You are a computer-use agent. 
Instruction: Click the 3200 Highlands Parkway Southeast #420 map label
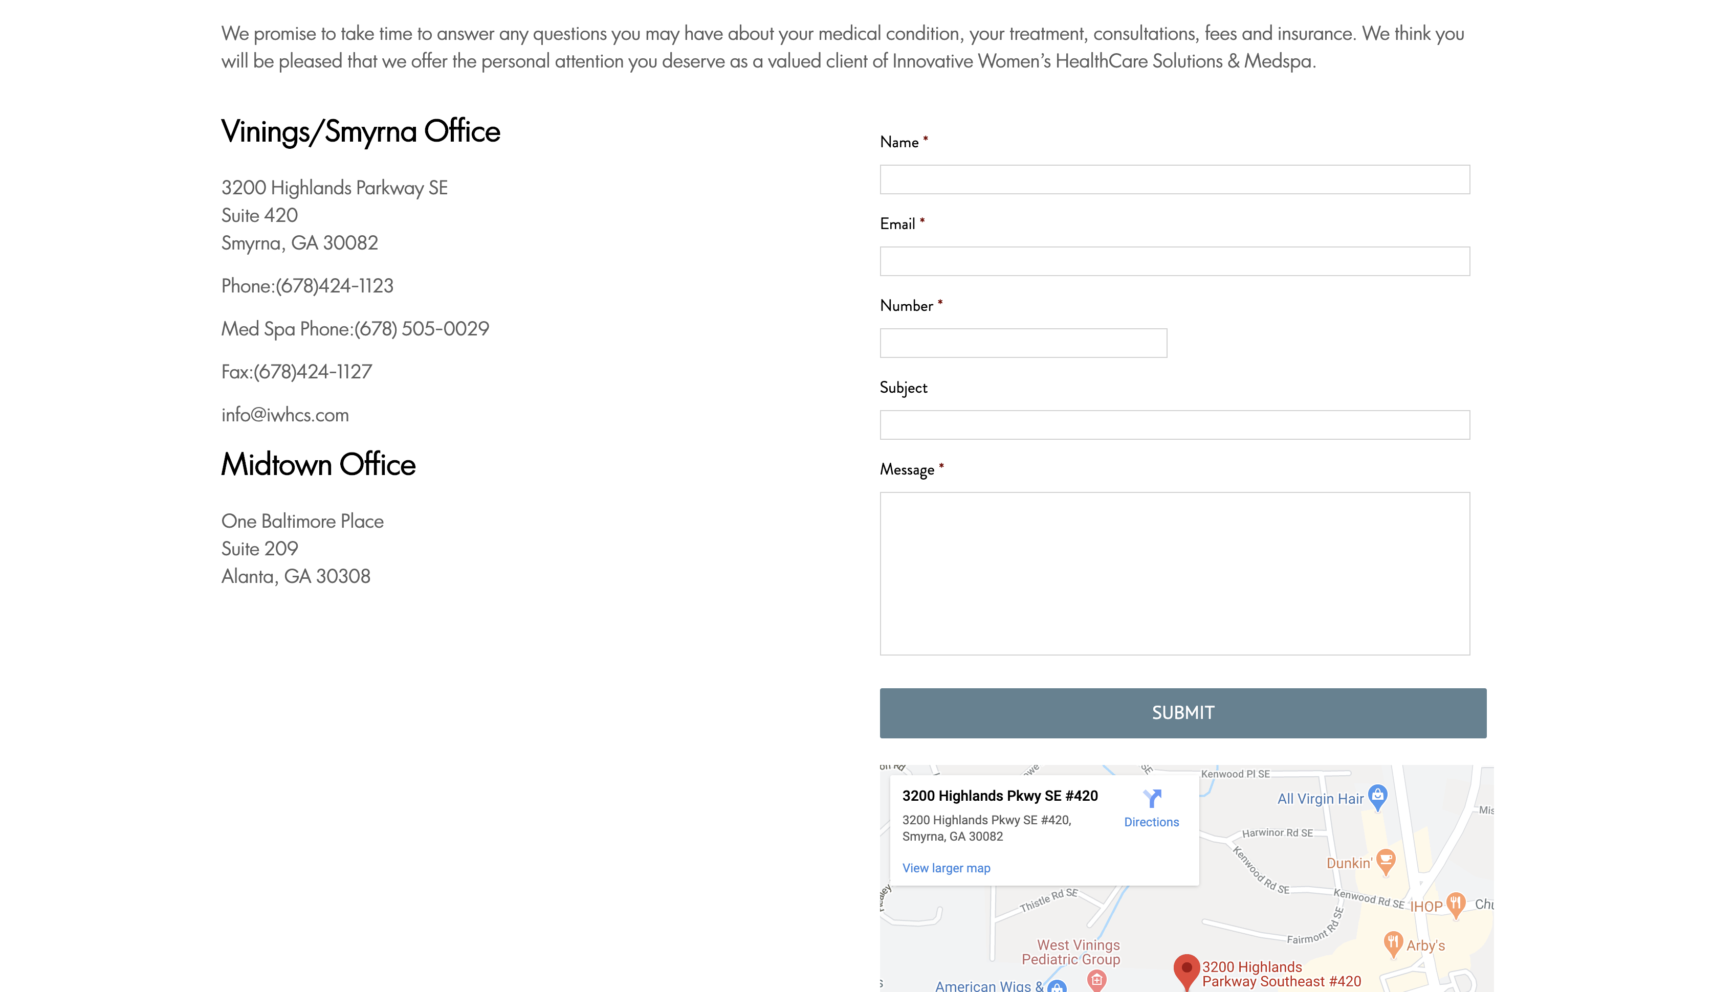(x=1282, y=974)
